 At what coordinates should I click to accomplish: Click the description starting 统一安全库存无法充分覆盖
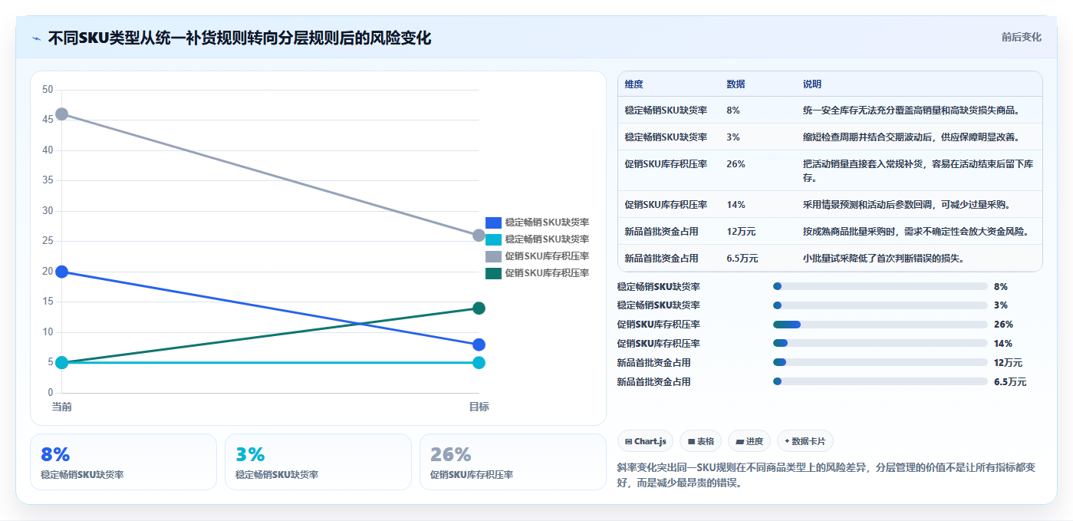pos(912,110)
